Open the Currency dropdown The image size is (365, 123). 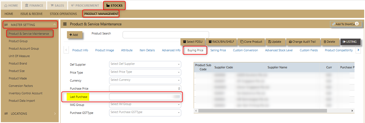(145, 80)
